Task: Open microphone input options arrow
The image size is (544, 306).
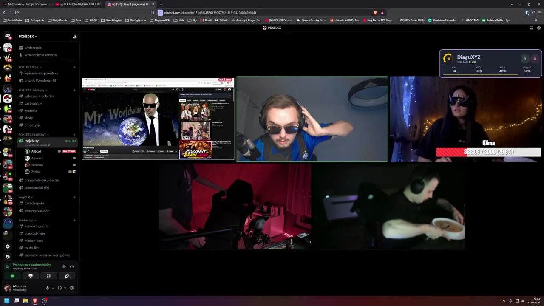Action: 53,288
